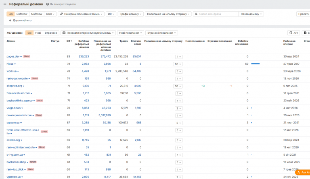Open the hamburger menu icon
Screen dimensions: 310x179
coord(5,4)
